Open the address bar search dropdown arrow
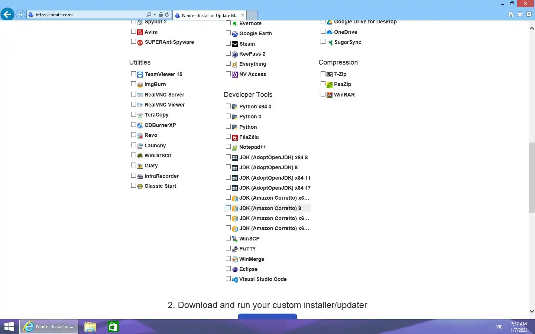Viewport: 535px width, 334px height. coord(155,15)
